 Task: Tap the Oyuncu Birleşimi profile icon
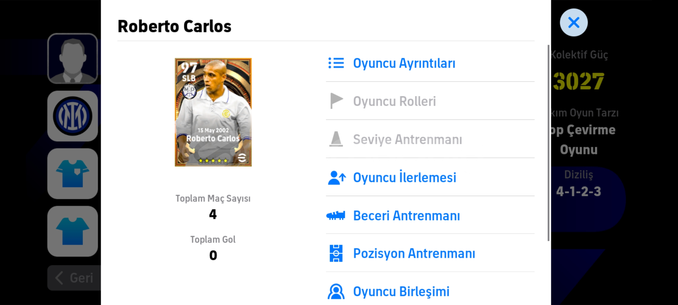(336, 291)
